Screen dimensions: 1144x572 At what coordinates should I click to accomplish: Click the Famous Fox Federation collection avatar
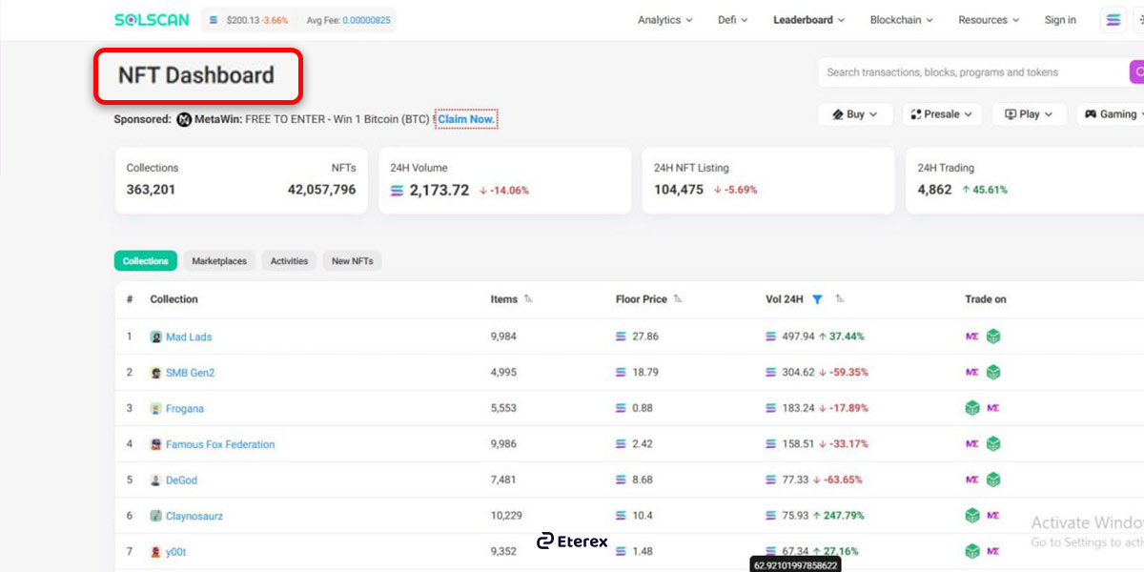156,444
